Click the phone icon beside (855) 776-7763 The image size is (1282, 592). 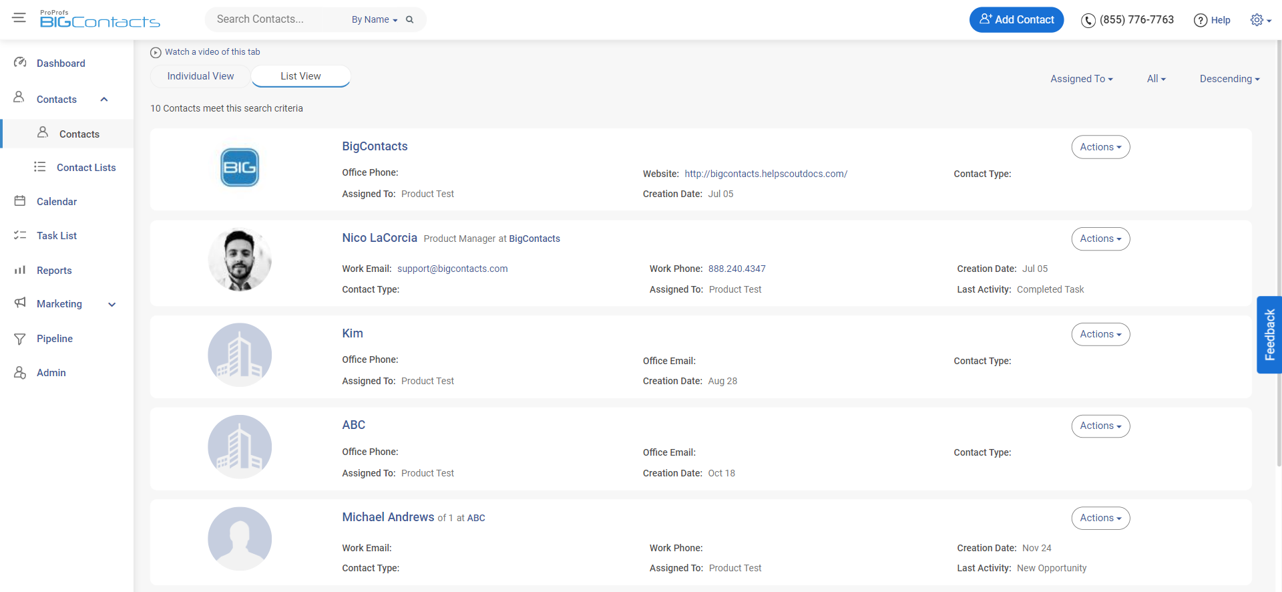tap(1088, 21)
